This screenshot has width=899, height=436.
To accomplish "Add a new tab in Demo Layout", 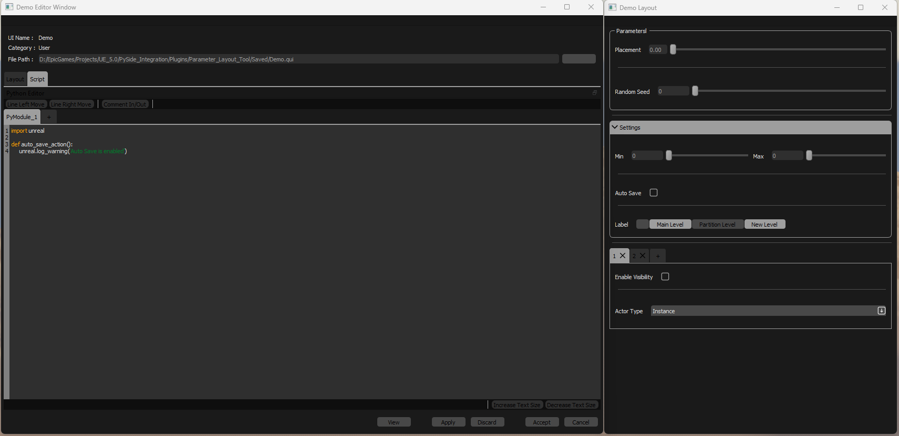I will click(658, 256).
